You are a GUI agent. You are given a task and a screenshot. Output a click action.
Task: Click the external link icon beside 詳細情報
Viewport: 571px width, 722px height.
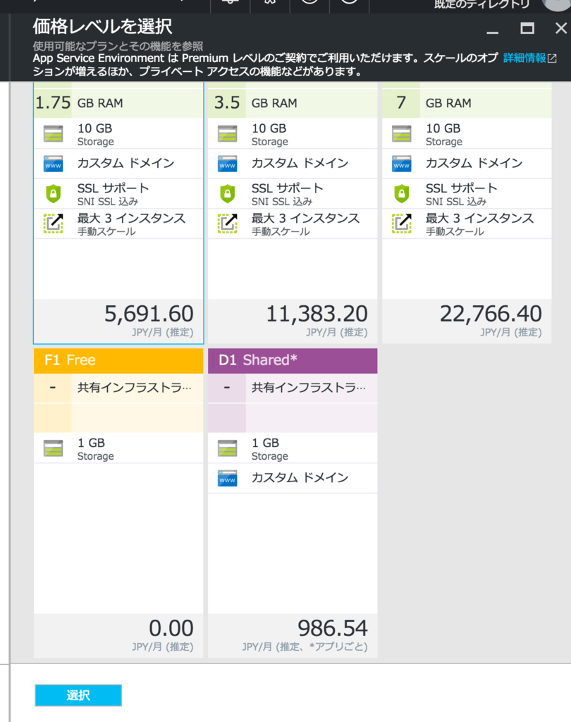(x=552, y=59)
